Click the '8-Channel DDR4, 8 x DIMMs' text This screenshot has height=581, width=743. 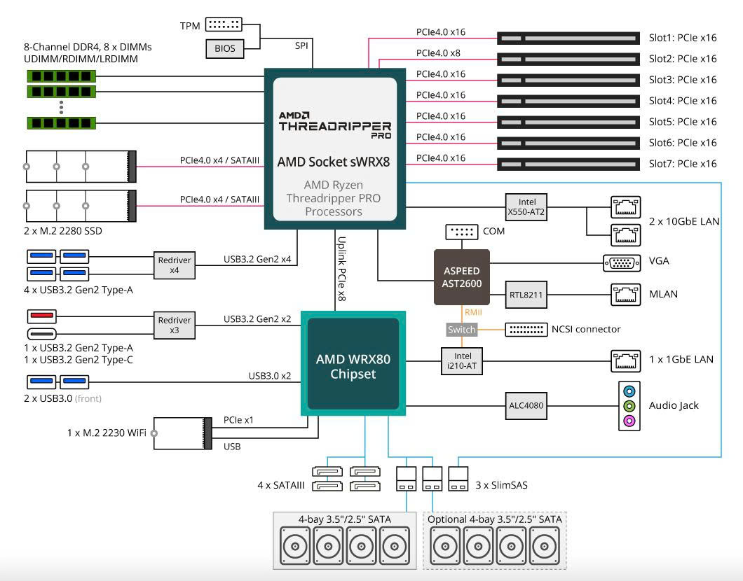[88, 47]
